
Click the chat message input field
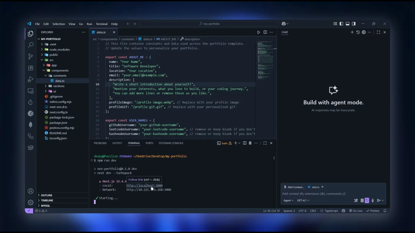(x=333, y=194)
